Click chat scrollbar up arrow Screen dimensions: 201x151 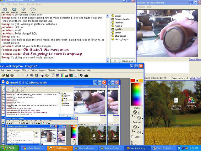coord(107,16)
